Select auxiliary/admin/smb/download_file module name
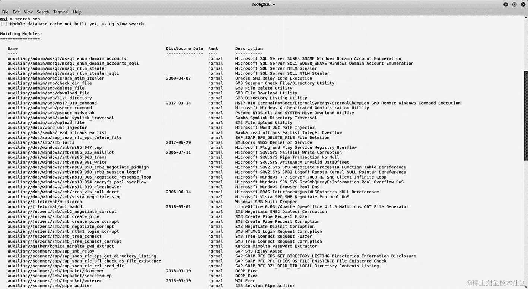The image size is (528, 289). pyautogui.click(x=48, y=93)
